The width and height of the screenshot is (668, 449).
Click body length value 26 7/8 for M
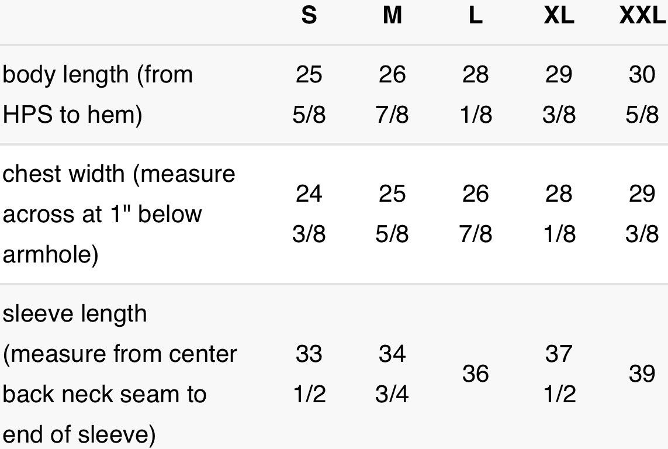pyautogui.click(x=392, y=95)
